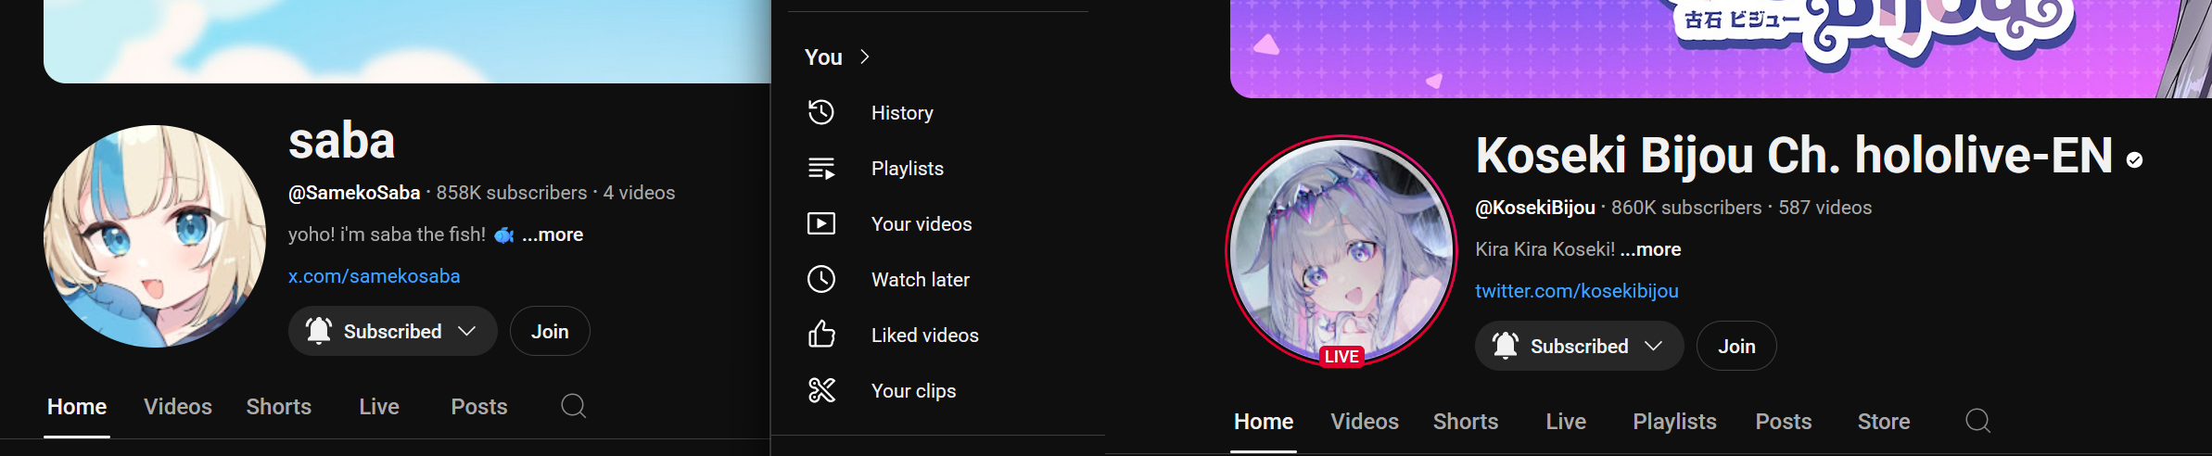Click notification bell on Koseki Bijou's Subscribed button
The image size is (2212, 456).
point(1506,346)
